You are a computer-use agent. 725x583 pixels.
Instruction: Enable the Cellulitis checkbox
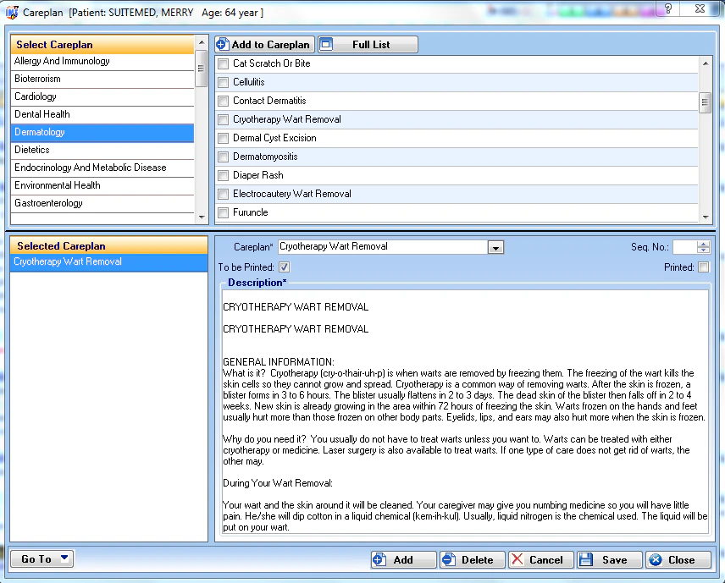(223, 82)
